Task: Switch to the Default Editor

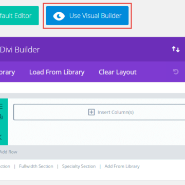Action: tap(20, 15)
